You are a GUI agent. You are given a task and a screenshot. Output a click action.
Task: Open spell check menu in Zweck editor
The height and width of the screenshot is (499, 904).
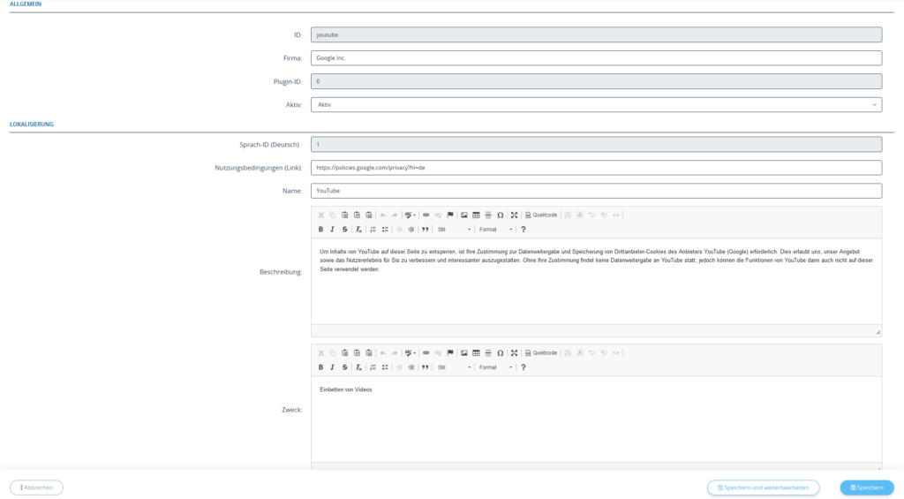(411, 353)
